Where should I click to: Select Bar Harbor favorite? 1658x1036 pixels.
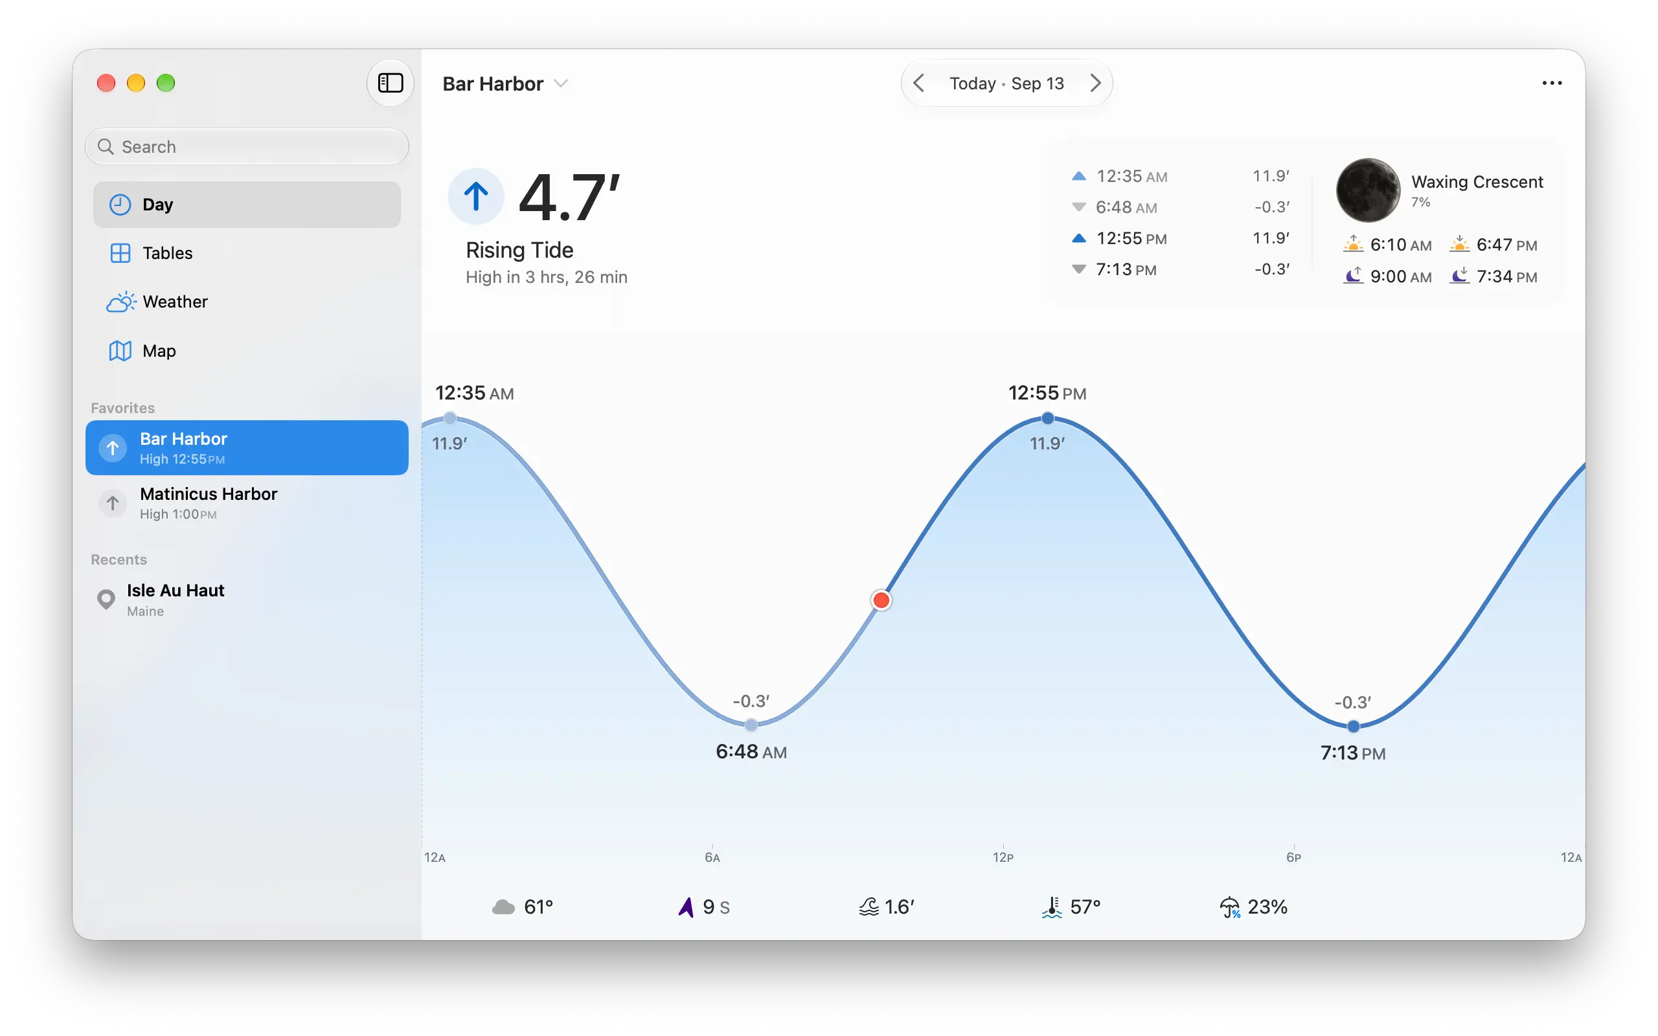247,447
